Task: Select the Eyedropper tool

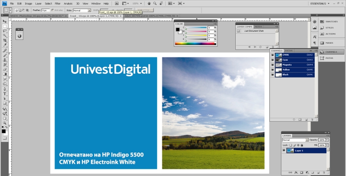Action: click(x=4, y=45)
